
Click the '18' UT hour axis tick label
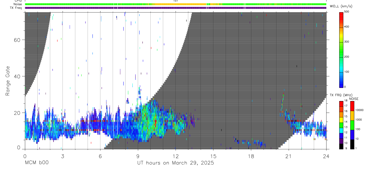click(251, 156)
